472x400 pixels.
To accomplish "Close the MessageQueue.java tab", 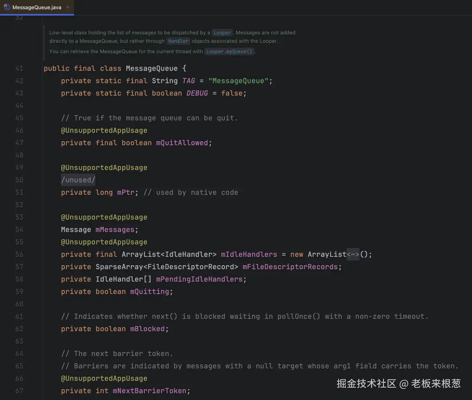I will pyautogui.click(x=68, y=7).
